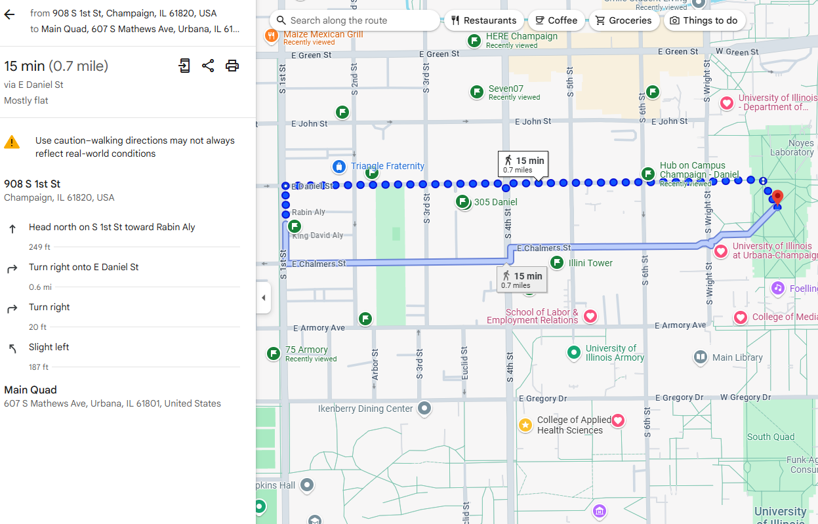Click the Main Library map marker
This screenshot has width=818, height=524.
(x=701, y=357)
